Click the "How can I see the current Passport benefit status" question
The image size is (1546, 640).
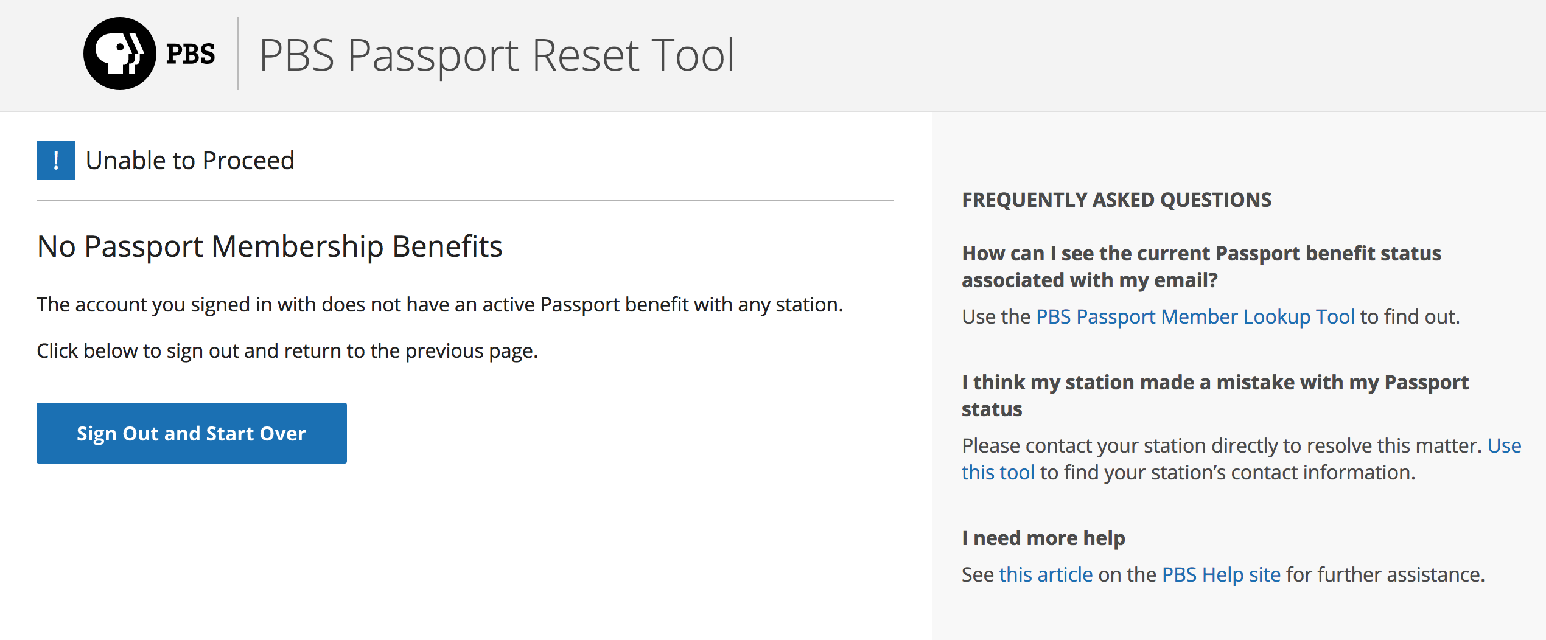[1201, 266]
